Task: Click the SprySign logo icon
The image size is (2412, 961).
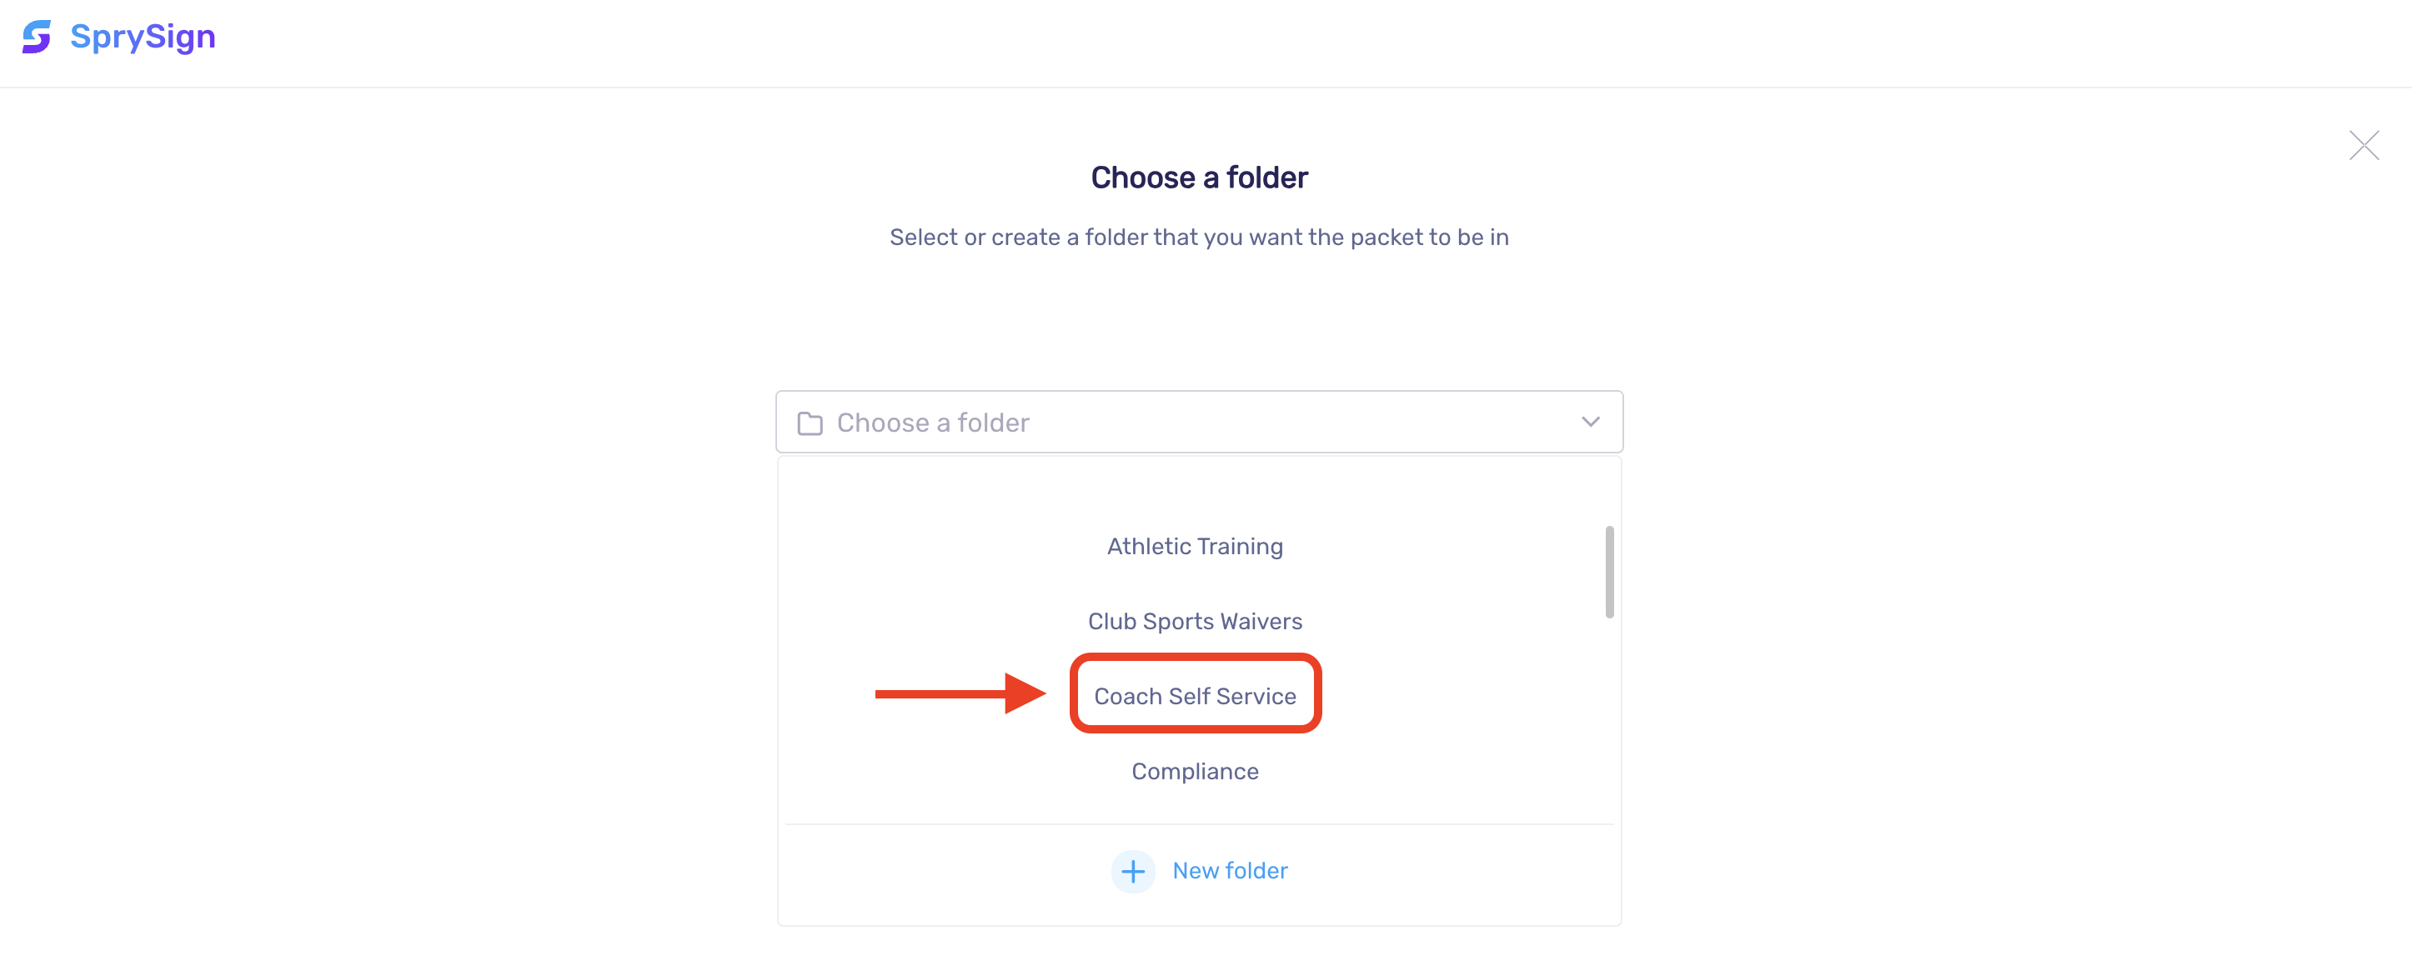Action: 37,37
